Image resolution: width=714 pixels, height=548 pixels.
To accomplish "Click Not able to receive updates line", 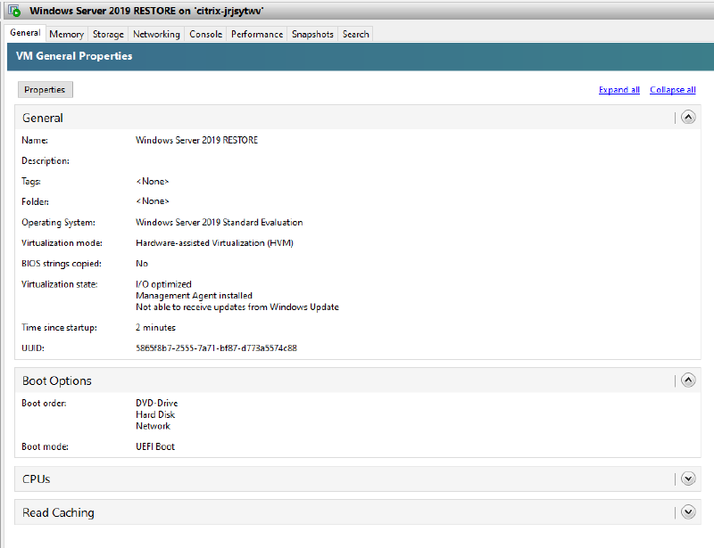I will coord(237,307).
